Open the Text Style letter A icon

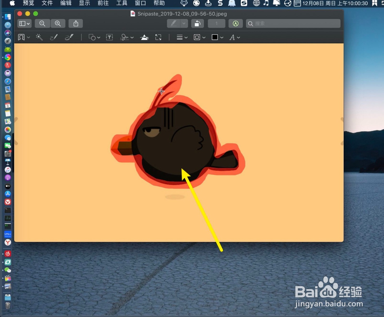232,37
